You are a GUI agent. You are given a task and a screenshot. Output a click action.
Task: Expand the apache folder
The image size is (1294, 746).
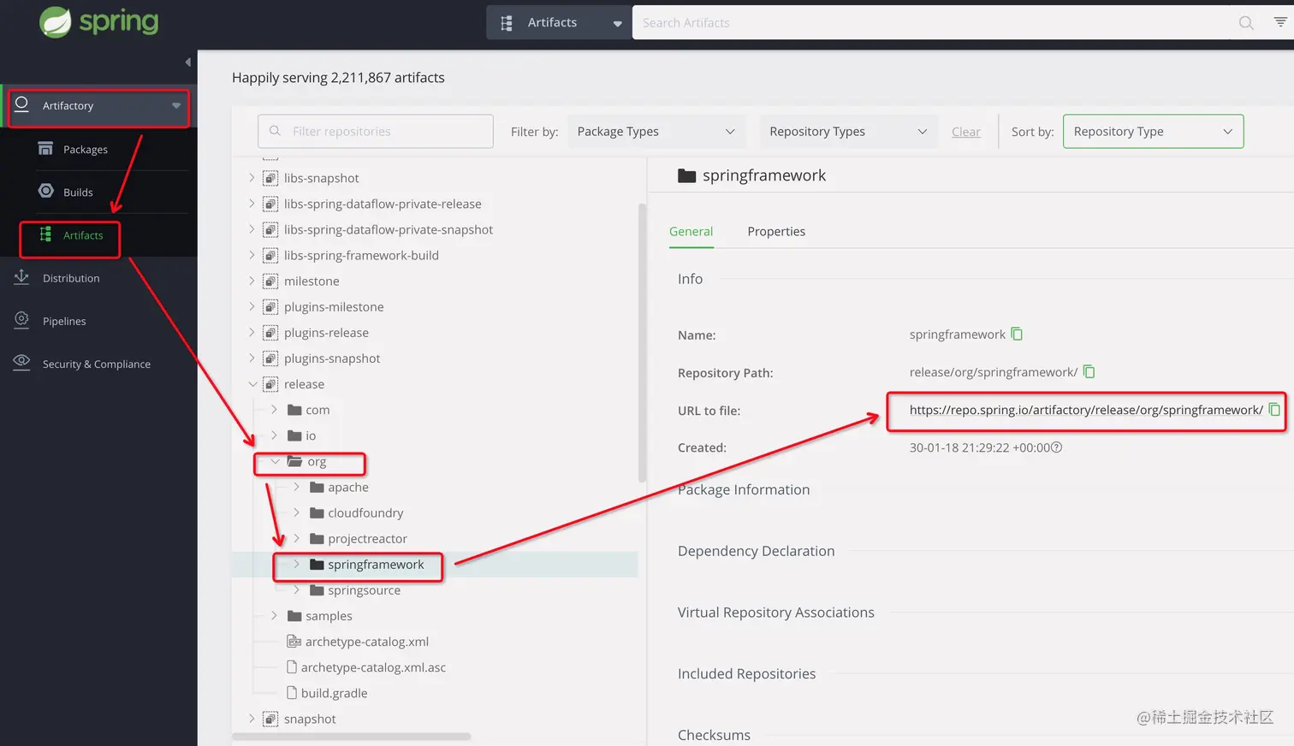coord(297,488)
